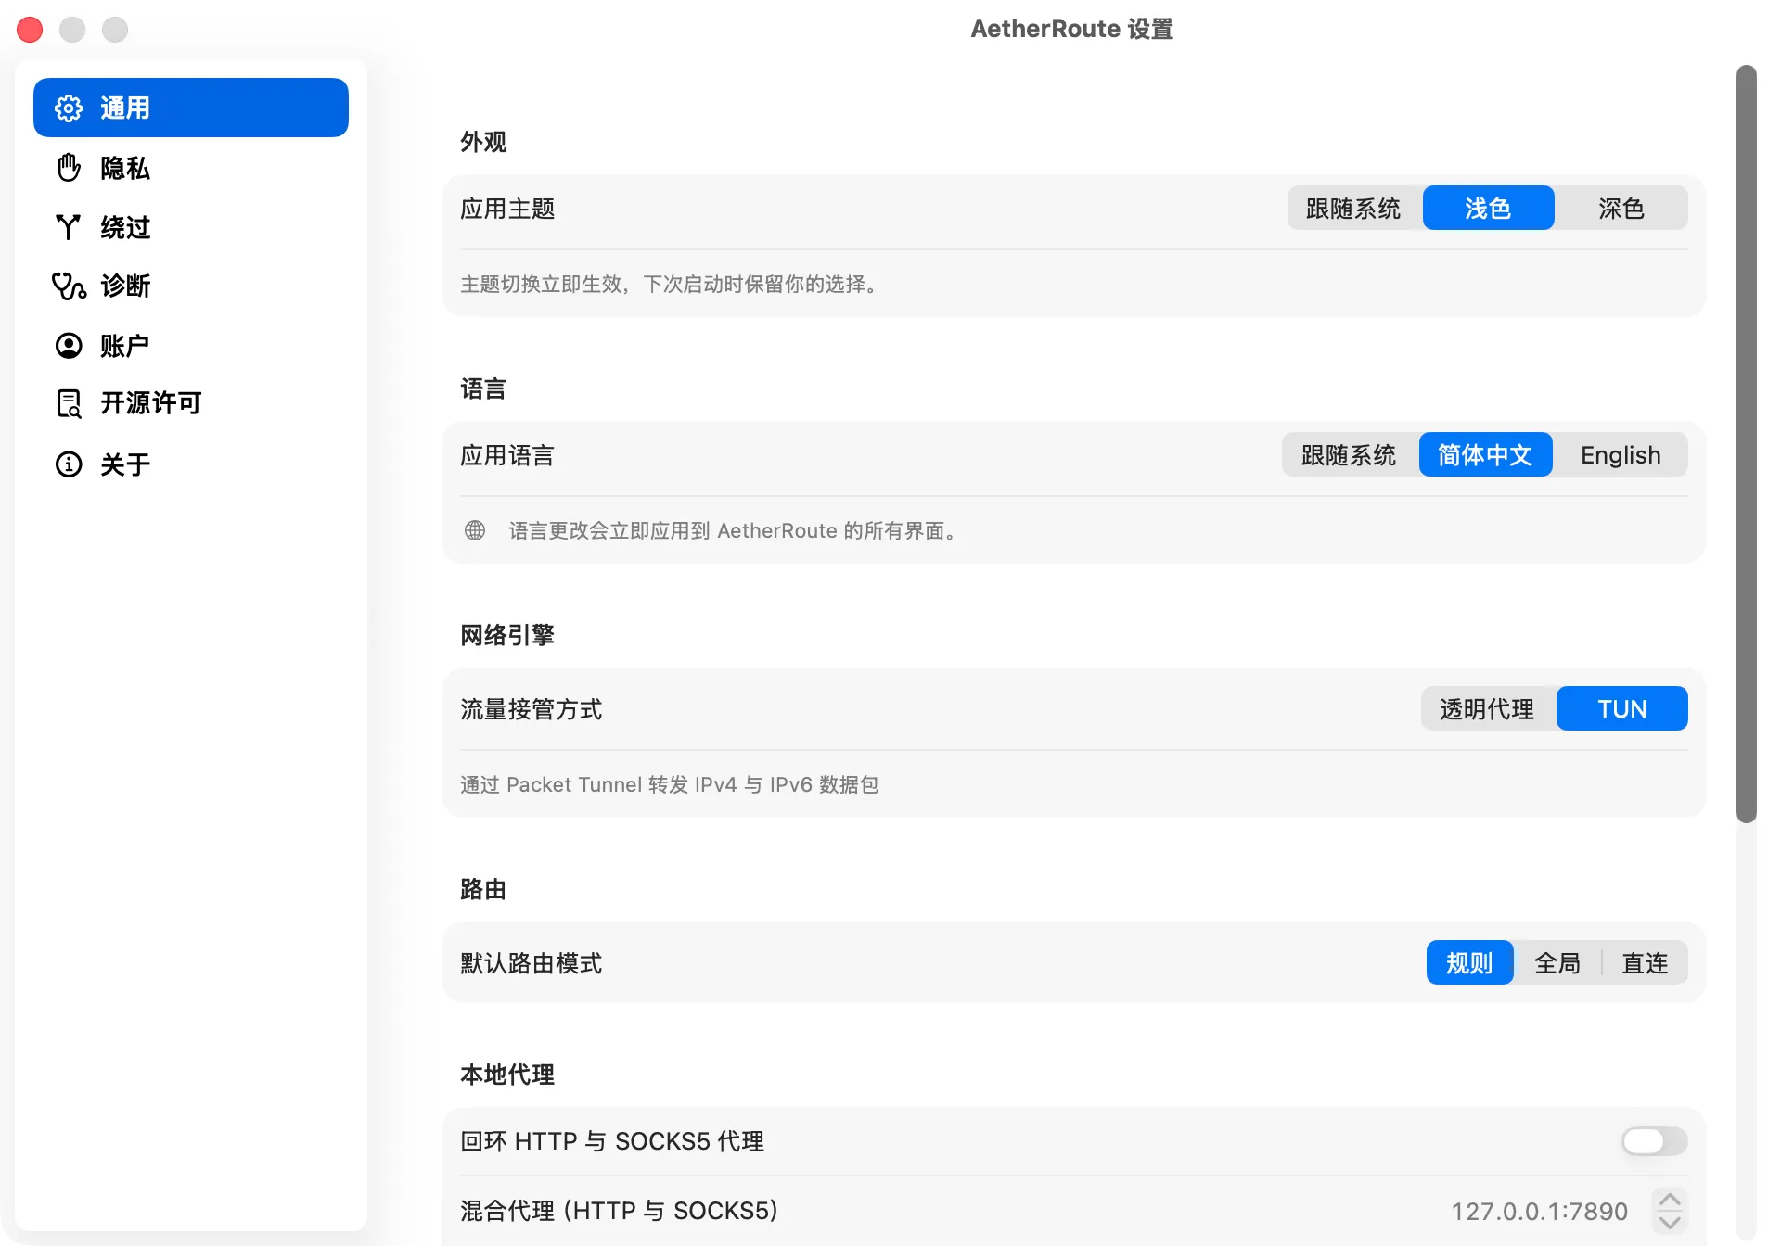Click the 混合代理 (HTTP 与 SOCKS5) label
This screenshot has width=1781, height=1246.
pos(619,1211)
